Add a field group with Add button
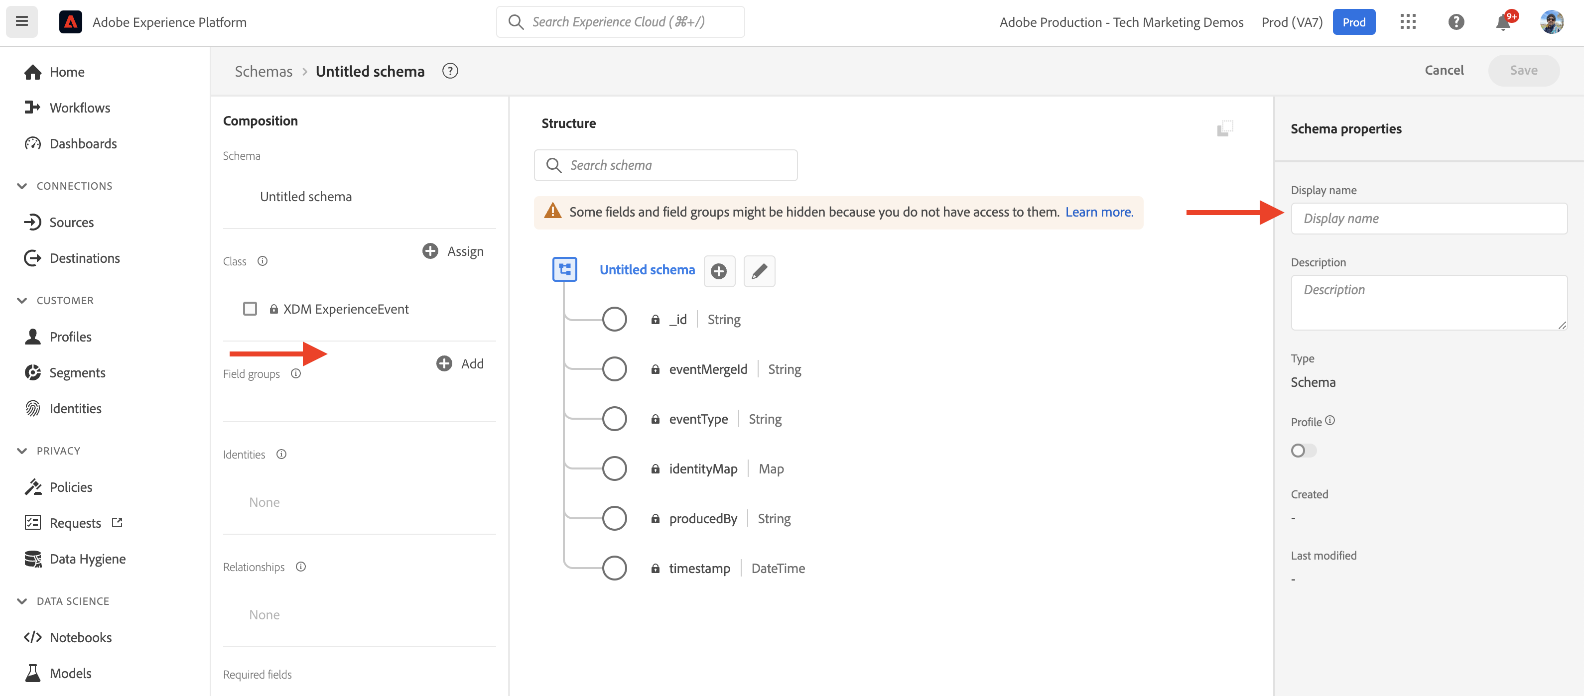 coord(460,363)
